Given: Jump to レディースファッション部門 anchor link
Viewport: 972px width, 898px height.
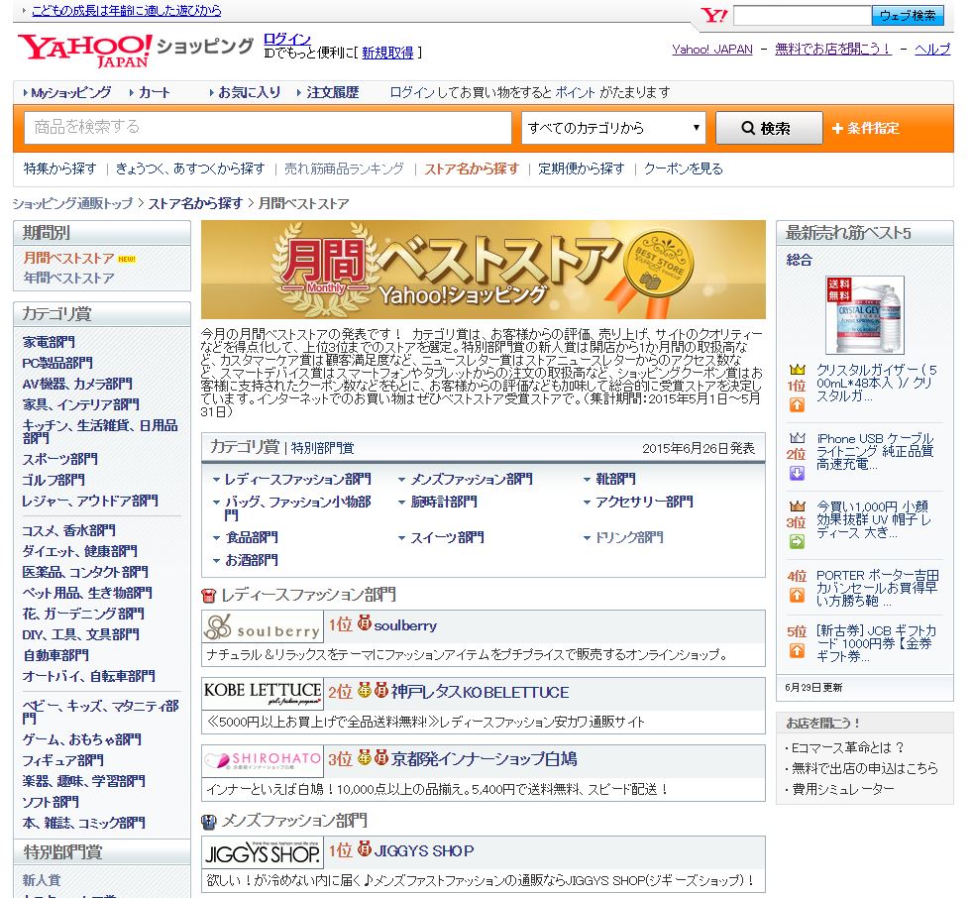Looking at the screenshot, I should coord(297,480).
